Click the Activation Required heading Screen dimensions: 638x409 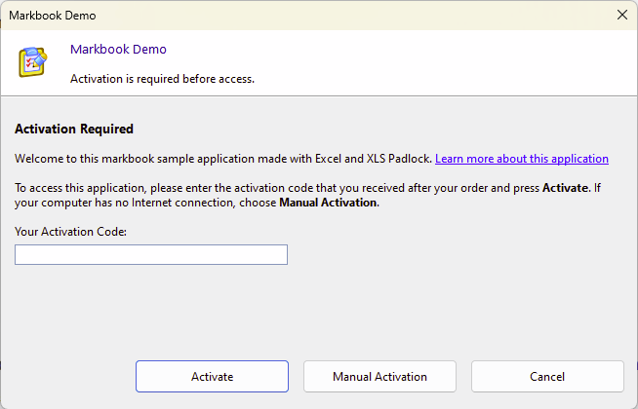74,129
